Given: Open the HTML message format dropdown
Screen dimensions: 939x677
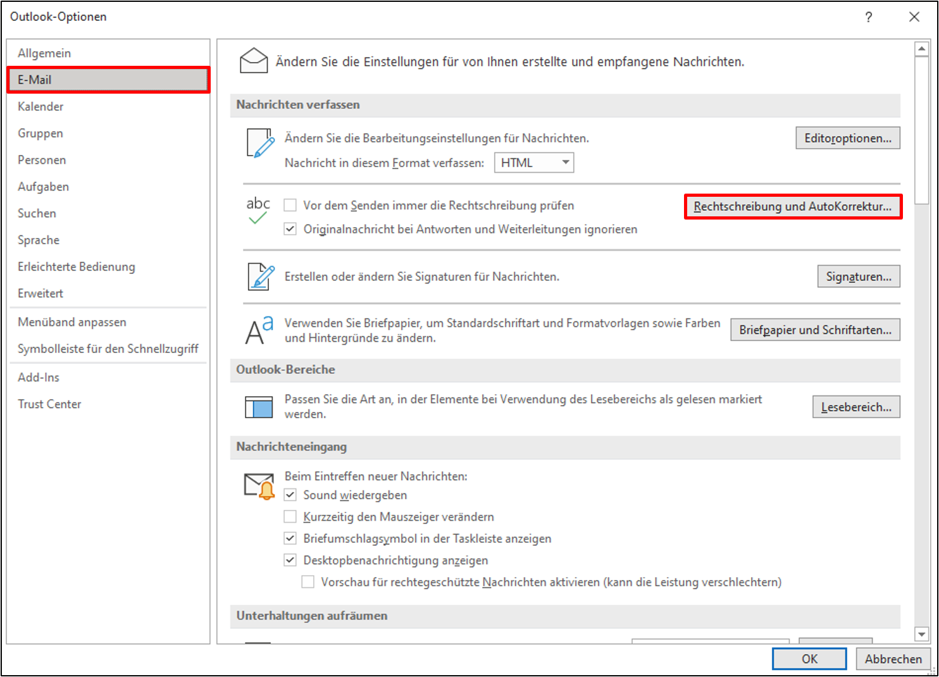Looking at the screenshot, I should coord(533,163).
